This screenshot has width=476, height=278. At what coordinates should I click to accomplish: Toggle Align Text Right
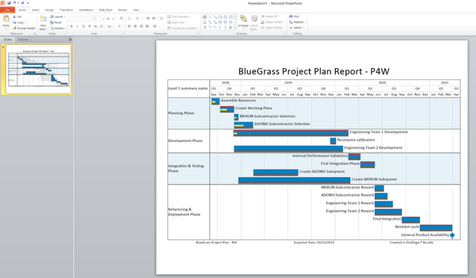141,26
